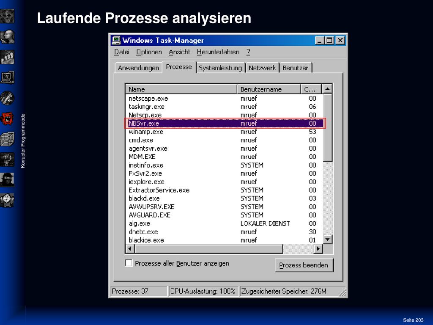Screen dimensions: 433x325
Task: Click the process list scroll-down arrow
Action: point(327,240)
